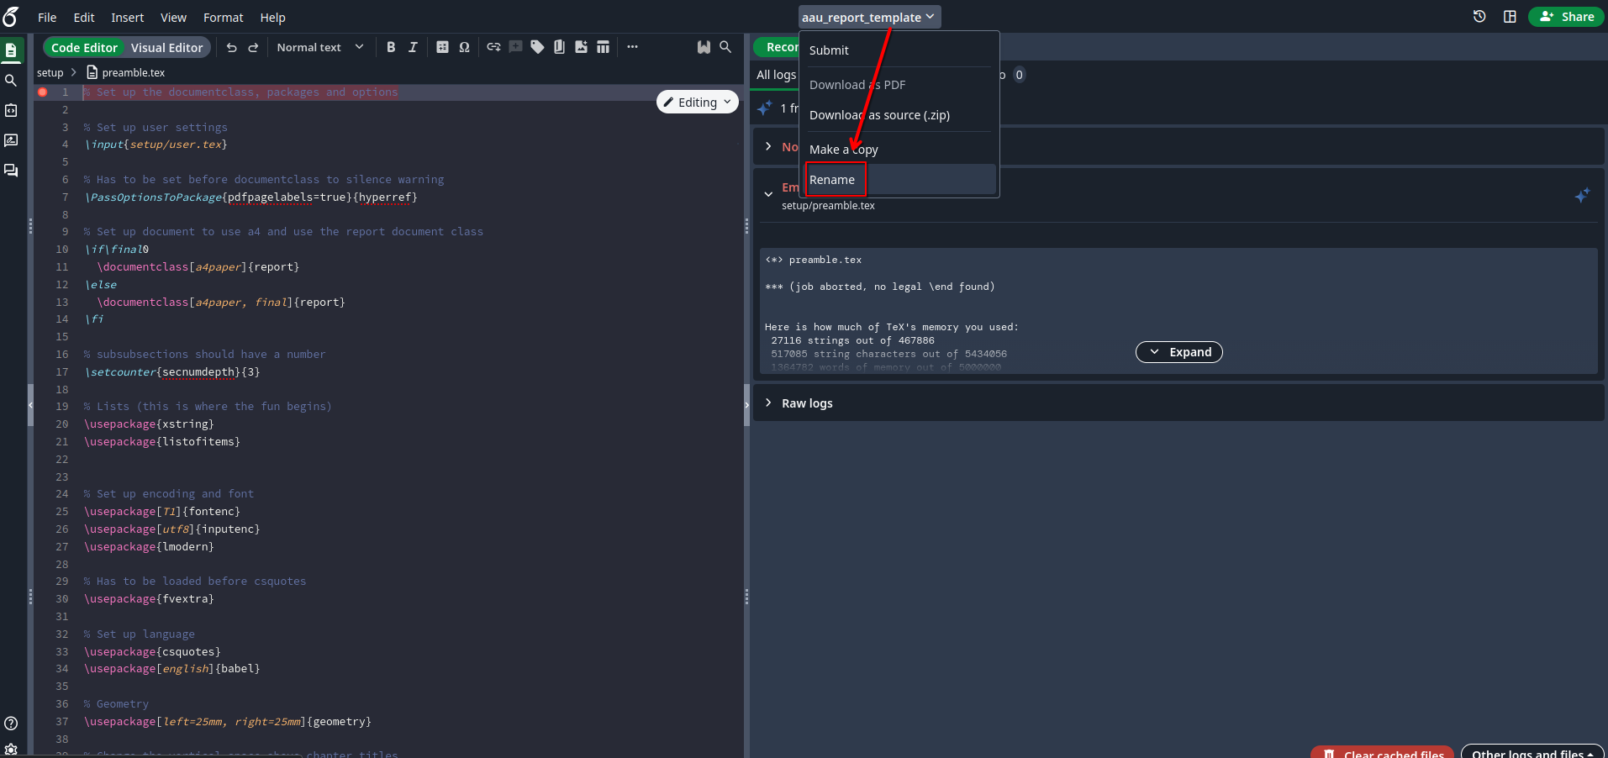Search in the editor
This screenshot has height=758, width=1608.
coord(725,47)
